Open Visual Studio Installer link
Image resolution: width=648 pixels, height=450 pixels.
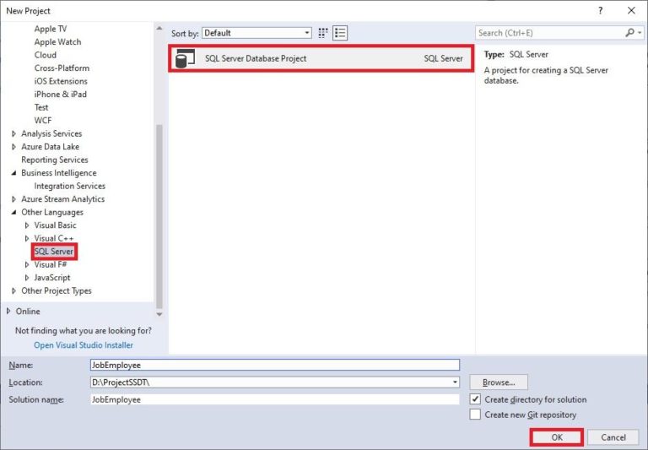pyautogui.click(x=83, y=344)
